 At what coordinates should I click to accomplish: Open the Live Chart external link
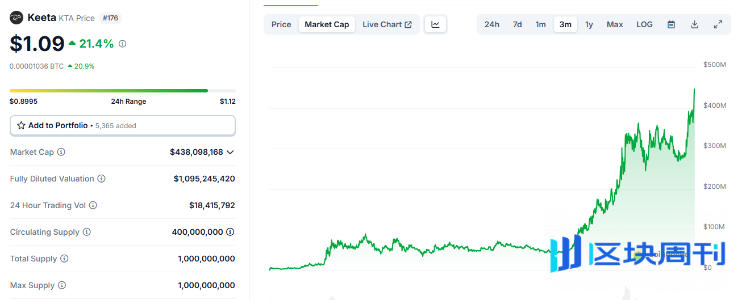pyautogui.click(x=387, y=24)
